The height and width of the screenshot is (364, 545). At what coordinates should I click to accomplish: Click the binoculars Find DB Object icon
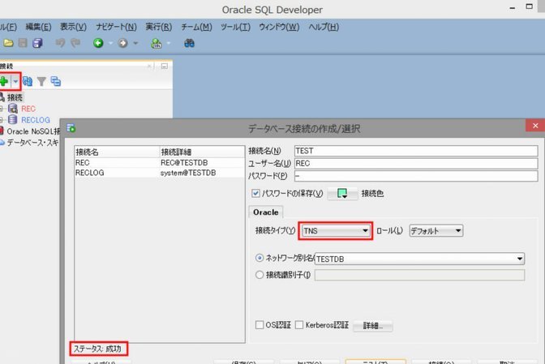(190, 43)
